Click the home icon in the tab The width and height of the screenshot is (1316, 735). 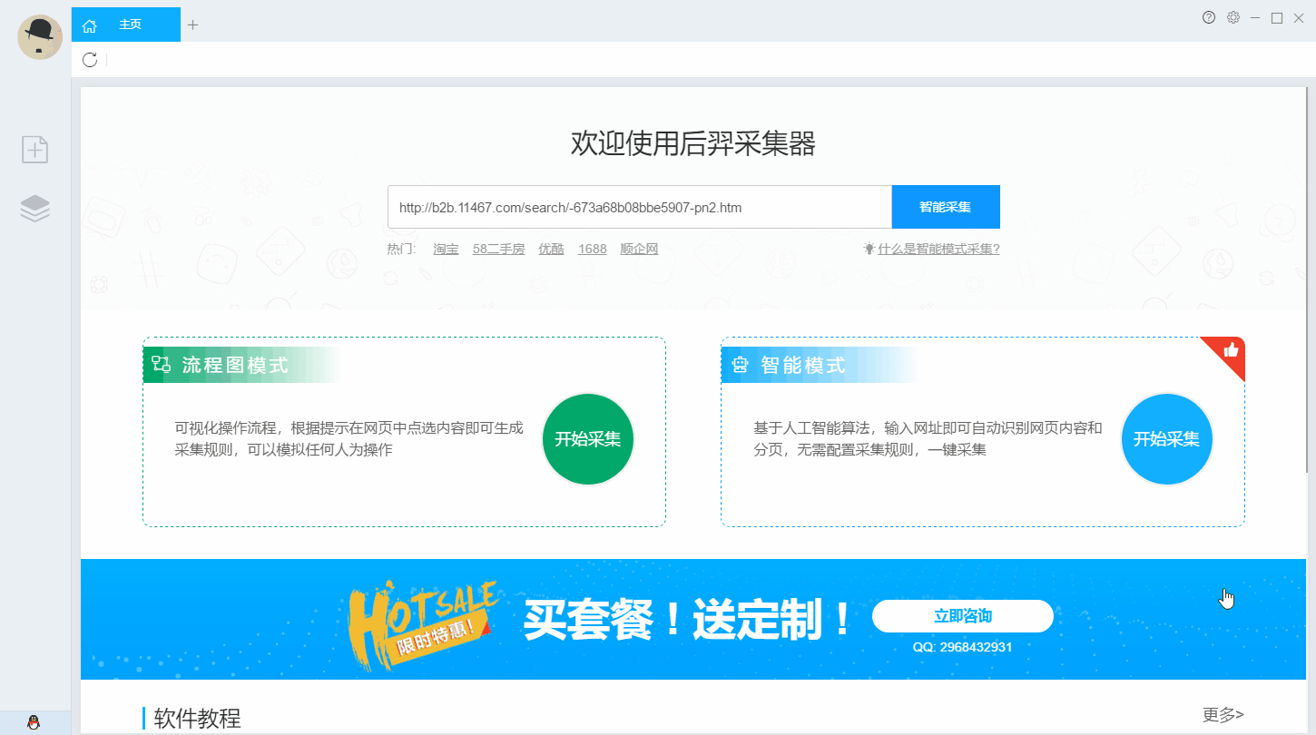tap(89, 25)
